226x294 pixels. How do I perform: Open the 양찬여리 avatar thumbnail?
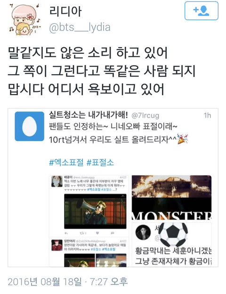point(57,245)
